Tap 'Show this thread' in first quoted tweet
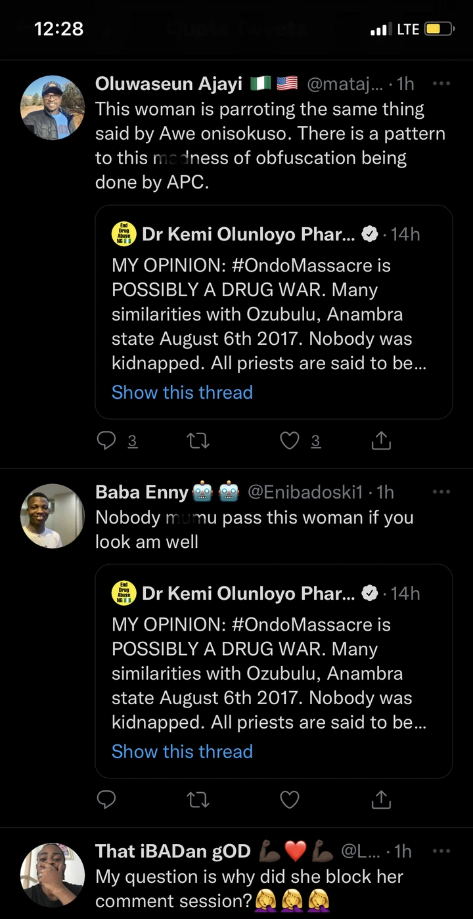The height and width of the screenshot is (919, 473). click(182, 392)
